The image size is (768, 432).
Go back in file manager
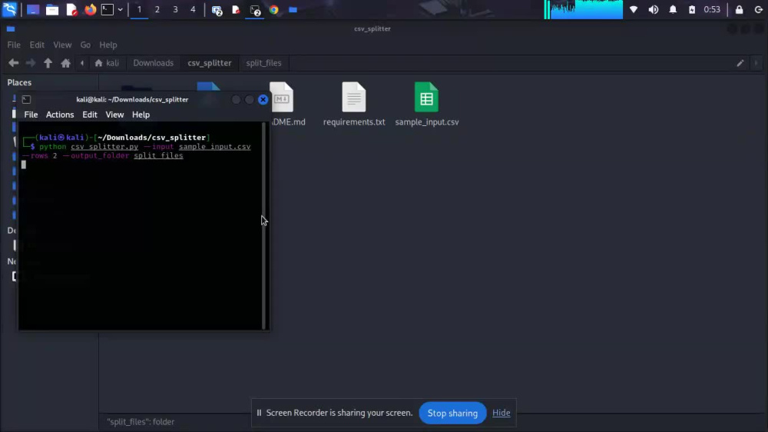[x=14, y=63]
